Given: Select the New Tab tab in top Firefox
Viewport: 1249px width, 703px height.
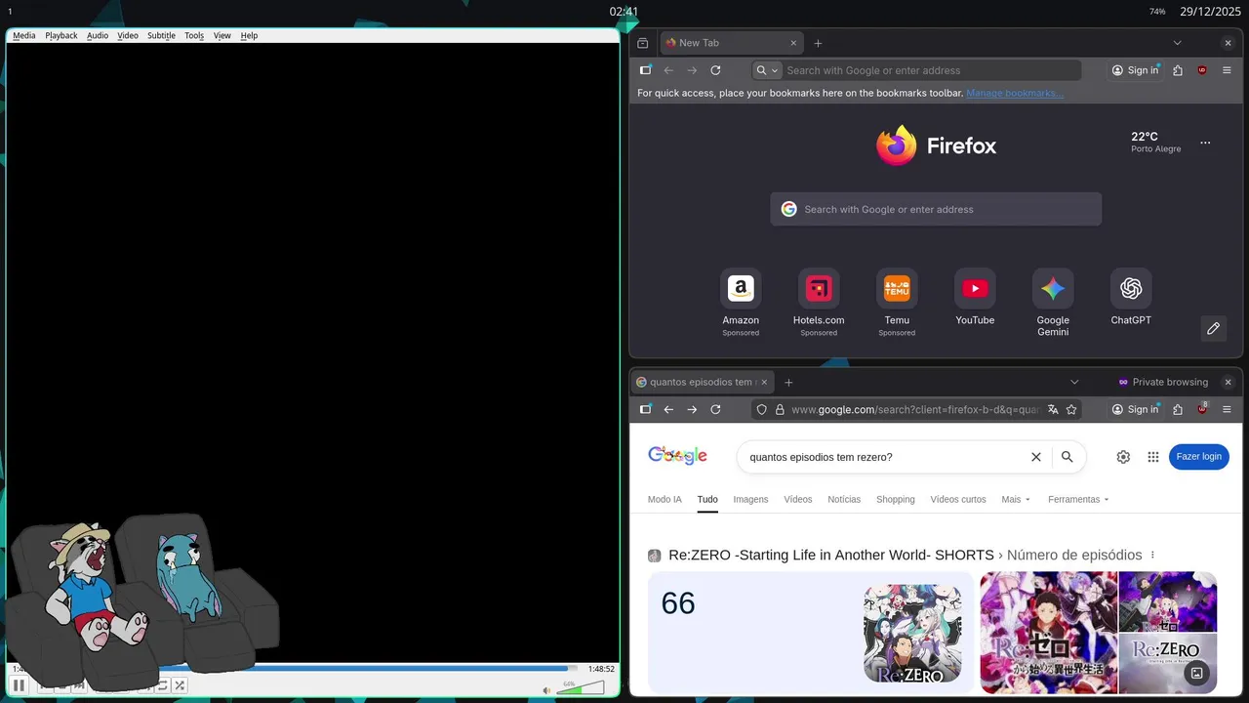Looking at the screenshot, I should point(731,43).
